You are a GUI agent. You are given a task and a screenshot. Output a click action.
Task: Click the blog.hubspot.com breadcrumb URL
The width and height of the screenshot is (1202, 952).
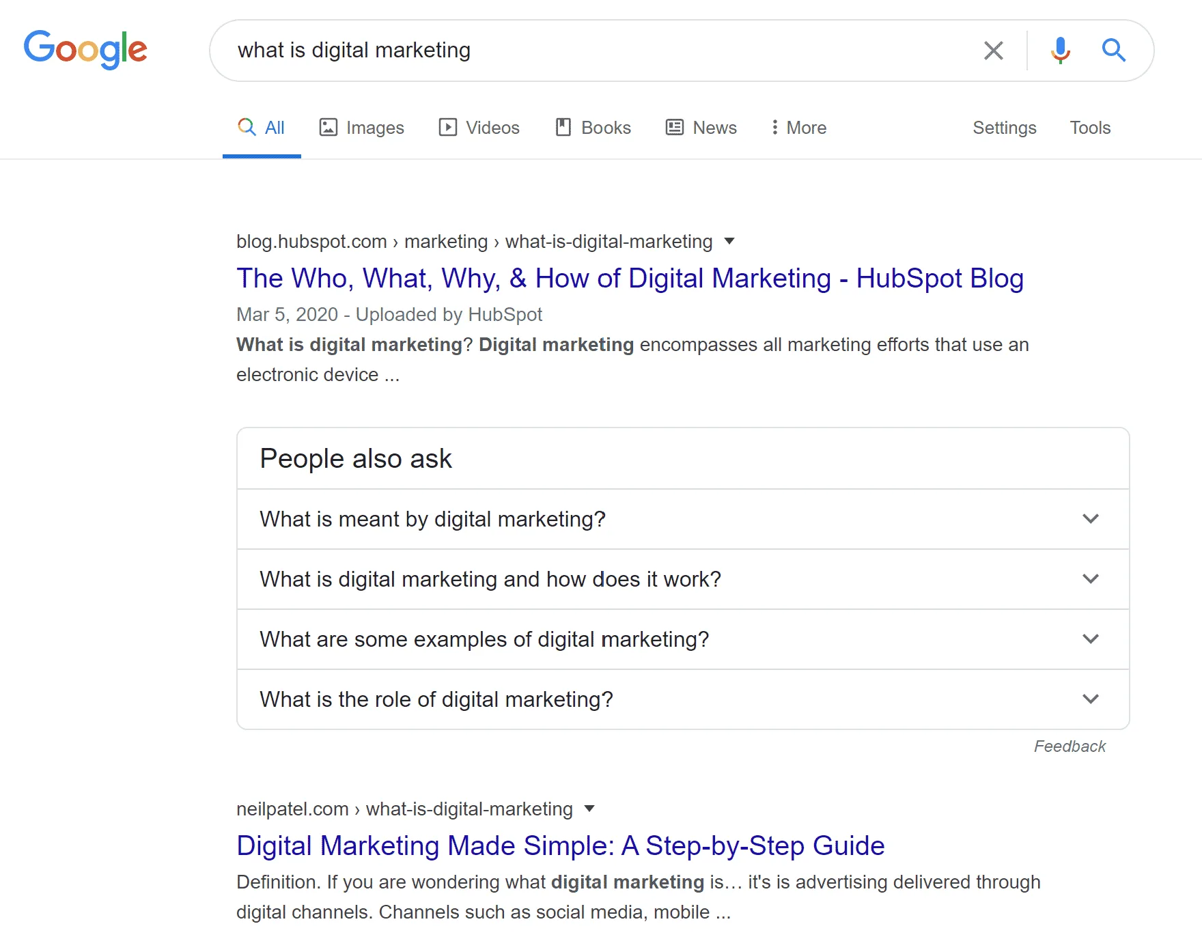click(474, 242)
